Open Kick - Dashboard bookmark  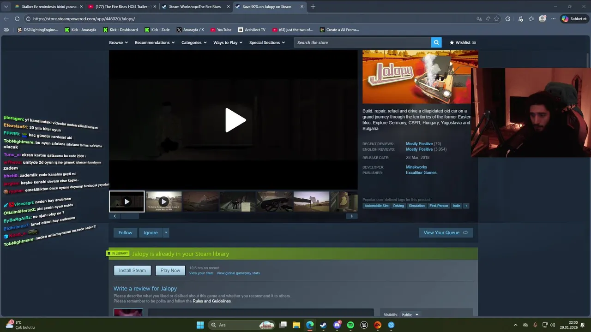tap(121, 30)
